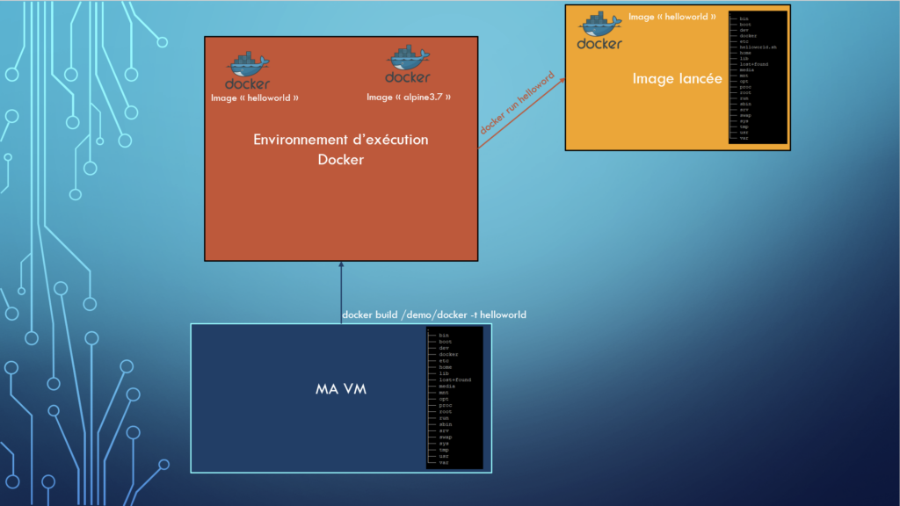Click "opt" in the MA VM file listing
This screenshot has width=900, height=506.
[x=444, y=400]
